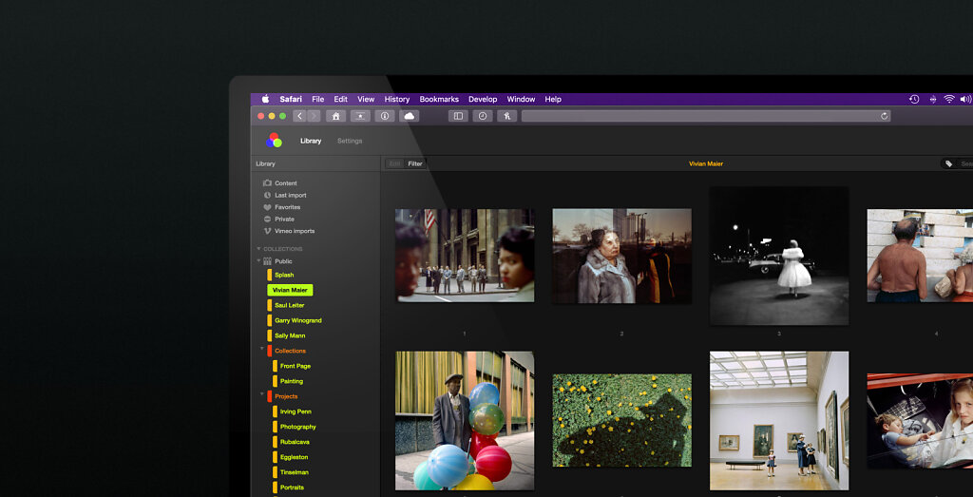Click the dimmed Edit button beside Filter

(394, 163)
